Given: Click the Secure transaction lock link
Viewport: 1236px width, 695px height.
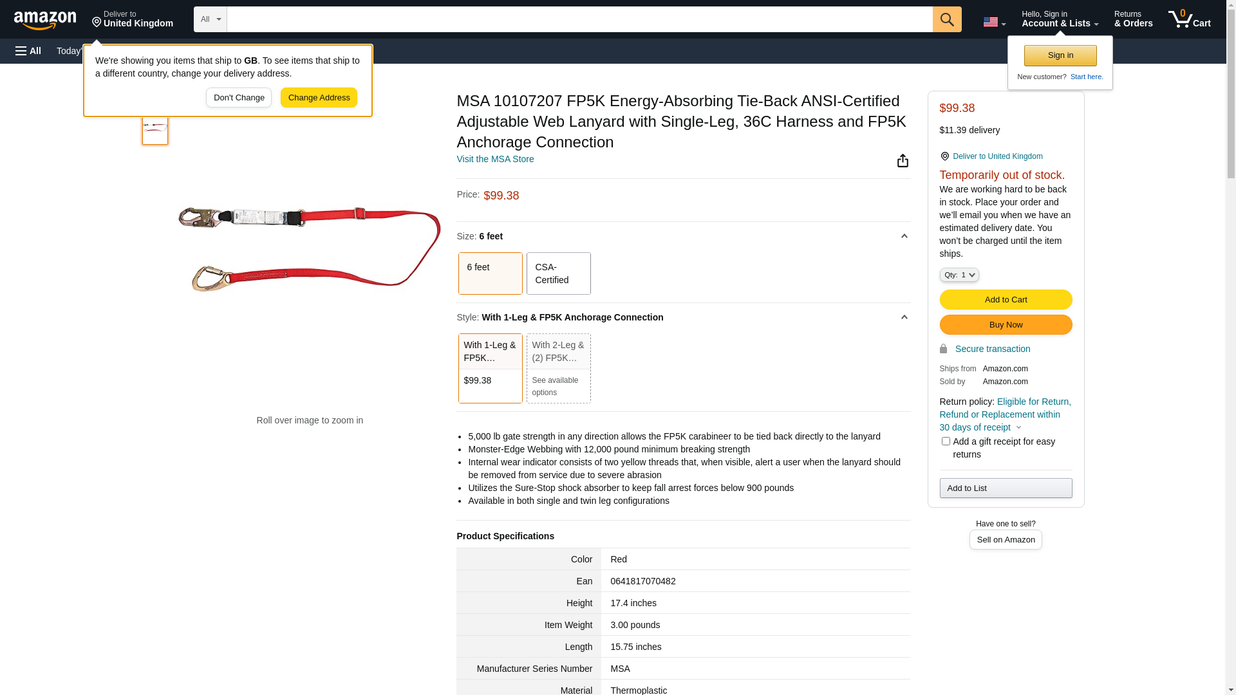Looking at the screenshot, I should click(992, 349).
